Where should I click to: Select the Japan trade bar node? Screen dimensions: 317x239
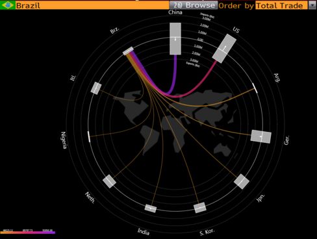(x=242, y=181)
